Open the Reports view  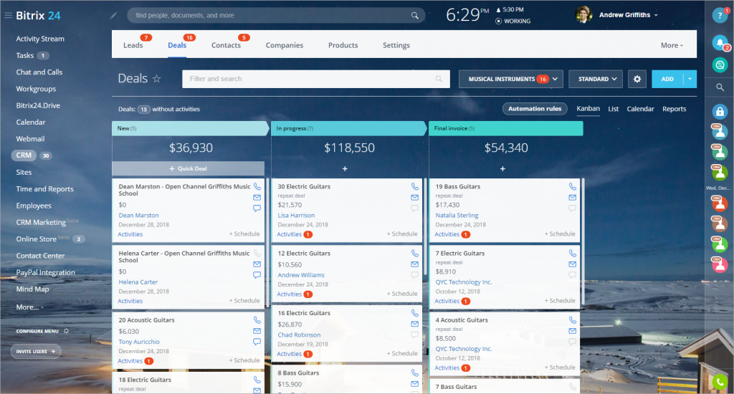[674, 109]
